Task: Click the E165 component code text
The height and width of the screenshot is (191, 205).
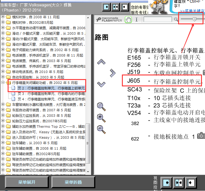Action: (x=134, y=58)
